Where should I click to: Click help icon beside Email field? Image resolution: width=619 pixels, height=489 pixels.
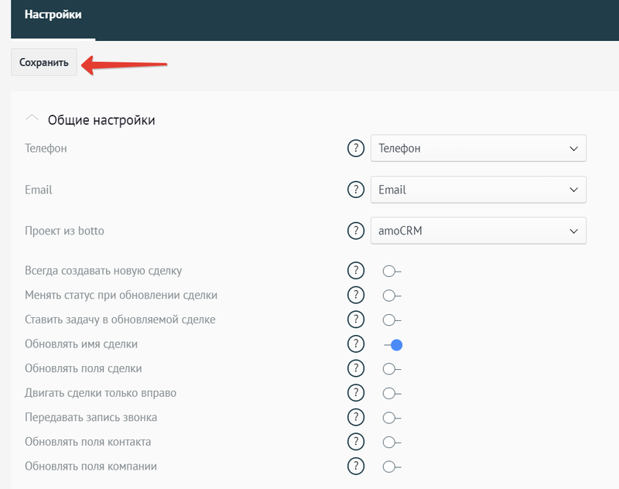click(355, 190)
